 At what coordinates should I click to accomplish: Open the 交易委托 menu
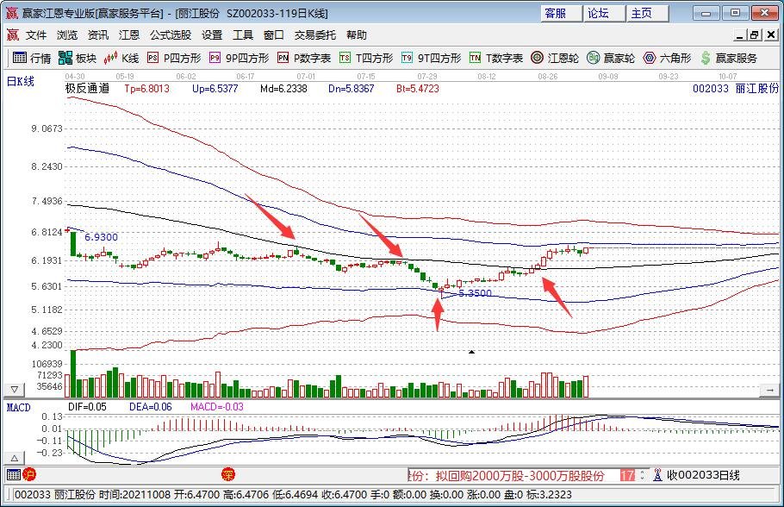coord(315,35)
